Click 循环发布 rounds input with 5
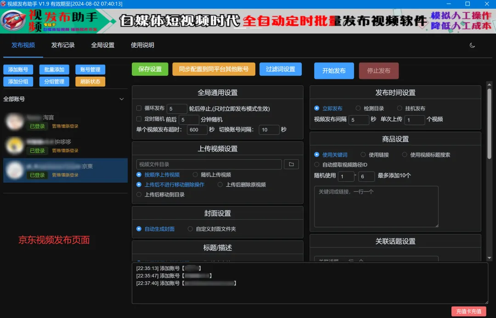Image resolution: width=496 pixels, height=318 pixels. [x=177, y=109]
